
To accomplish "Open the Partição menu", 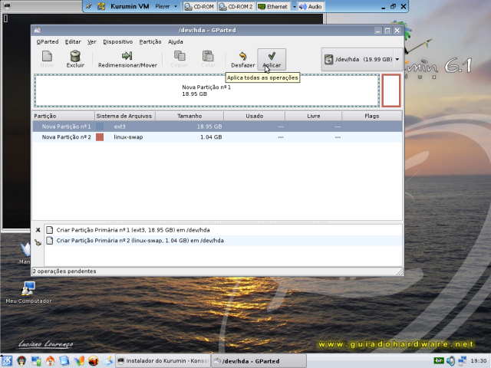I will click(150, 41).
